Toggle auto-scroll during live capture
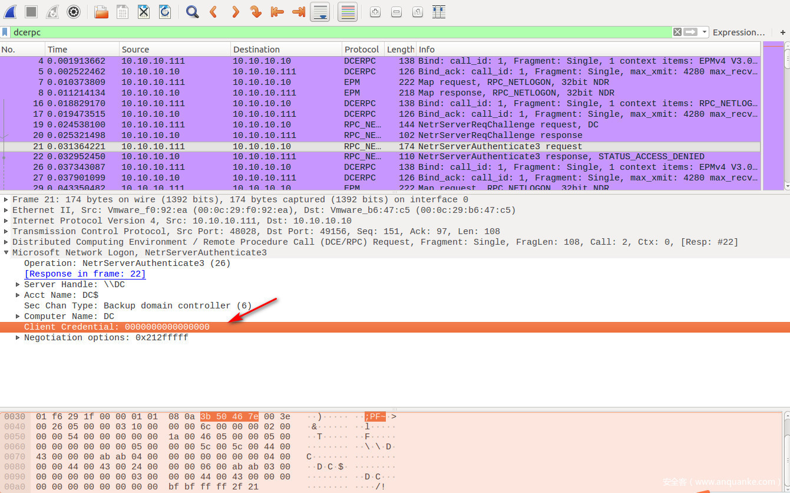The width and height of the screenshot is (790, 493). pyautogui.click(x=320, y=12)
